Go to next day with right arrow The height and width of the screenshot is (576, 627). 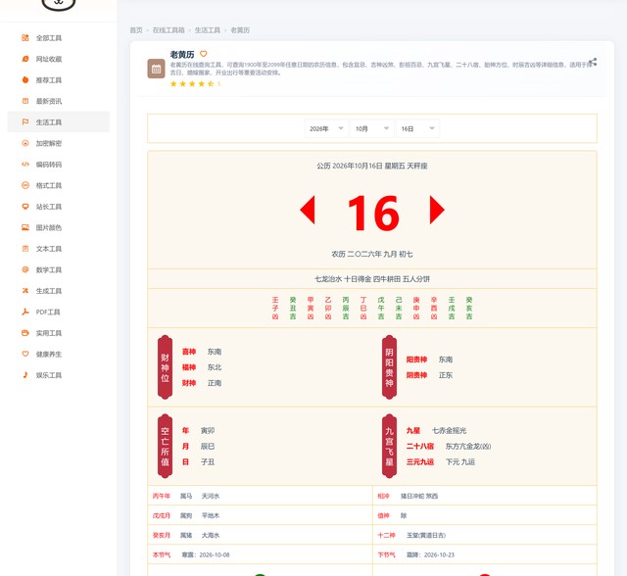437,210
